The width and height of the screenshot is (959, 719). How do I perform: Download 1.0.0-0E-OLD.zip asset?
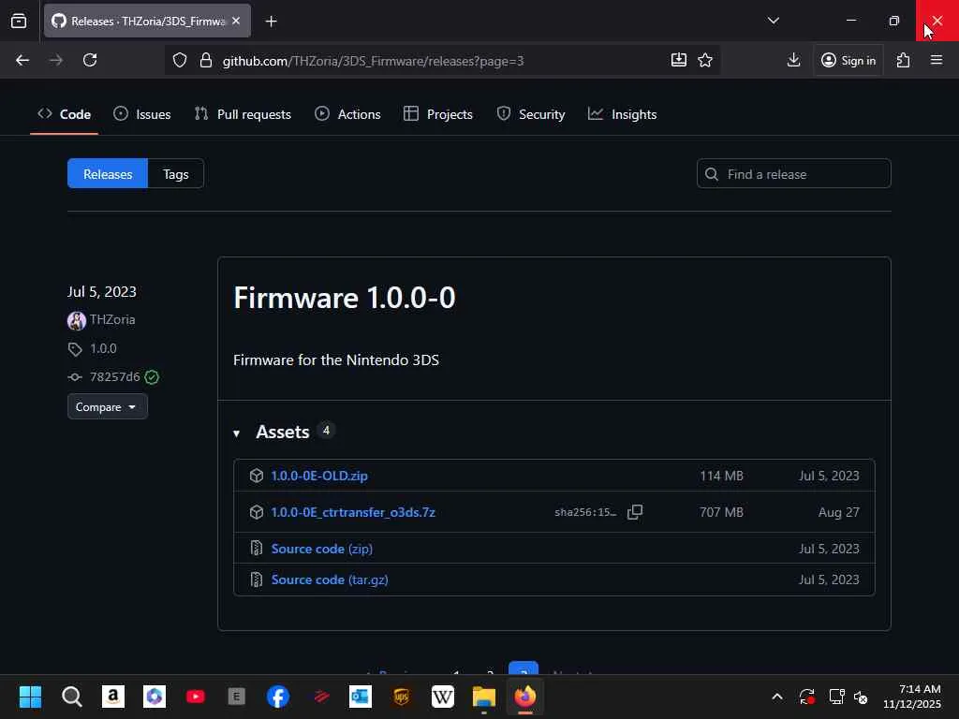click(319, 476)
